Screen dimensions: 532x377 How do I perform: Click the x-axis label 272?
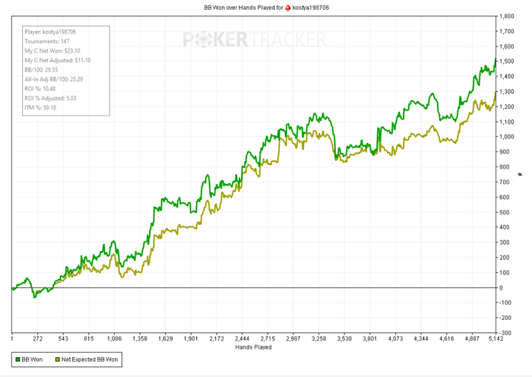coord(38,339)
